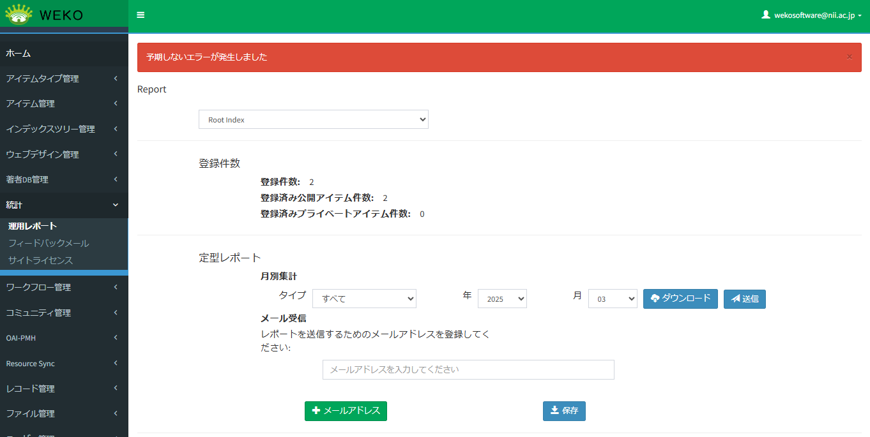The height and width of the screenshot is (437, 870).
Task: Click the WEKO logo icon
Action: click(19, 14)
